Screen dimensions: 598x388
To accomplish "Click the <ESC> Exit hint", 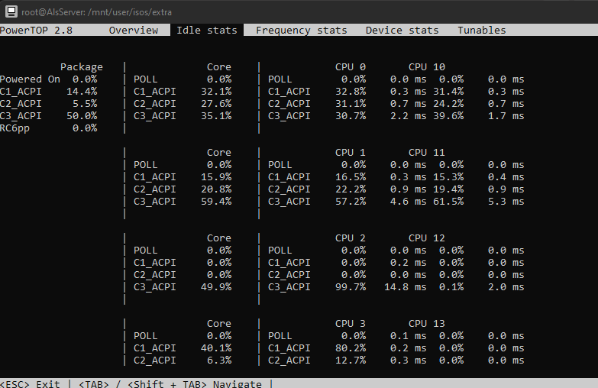I will click(30, 383).
